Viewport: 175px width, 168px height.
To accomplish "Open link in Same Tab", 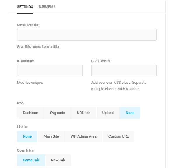I will pyautogui.click(x=31, y=160).
